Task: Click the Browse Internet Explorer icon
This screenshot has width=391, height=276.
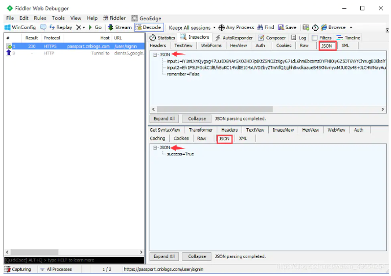Action: click(324, 27)
